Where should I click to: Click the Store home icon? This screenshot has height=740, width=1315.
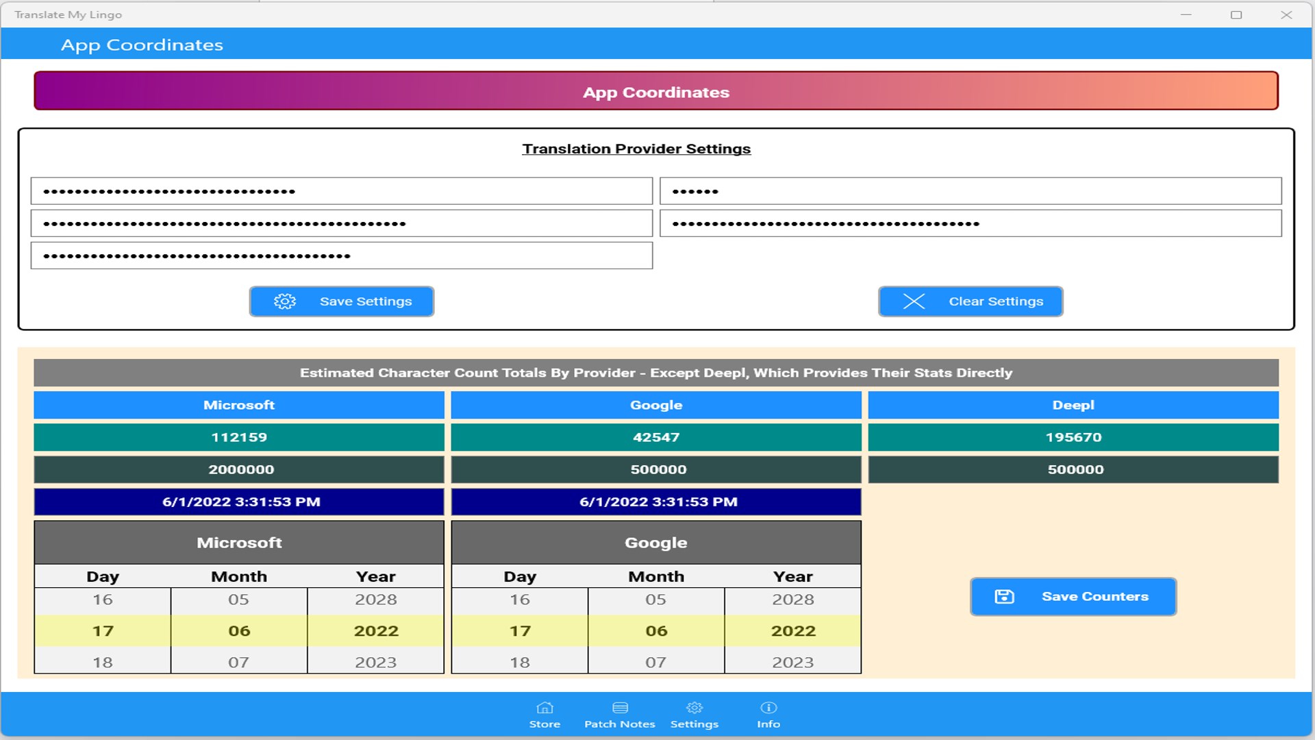(544, 708)
